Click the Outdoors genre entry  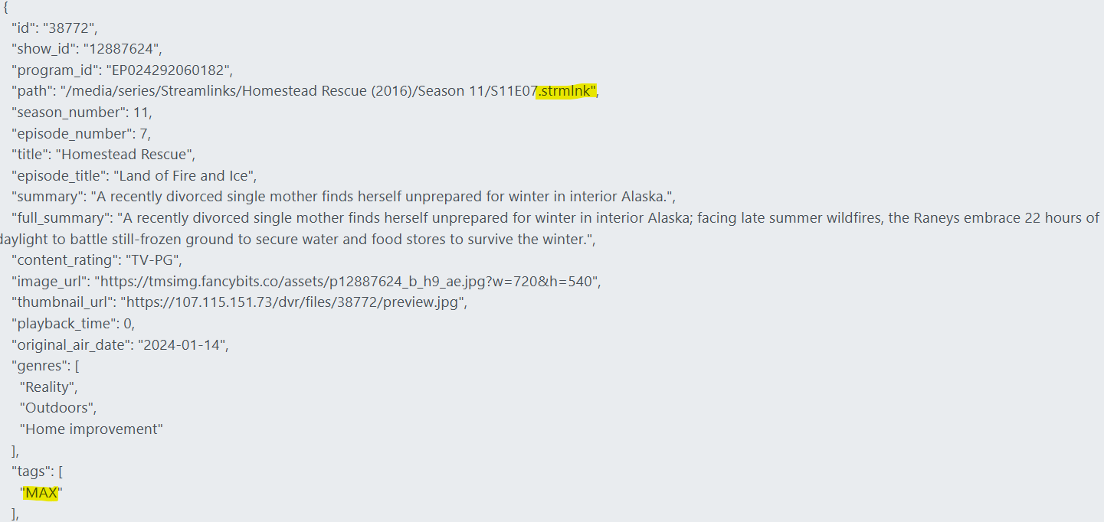(x=57, y=408)
